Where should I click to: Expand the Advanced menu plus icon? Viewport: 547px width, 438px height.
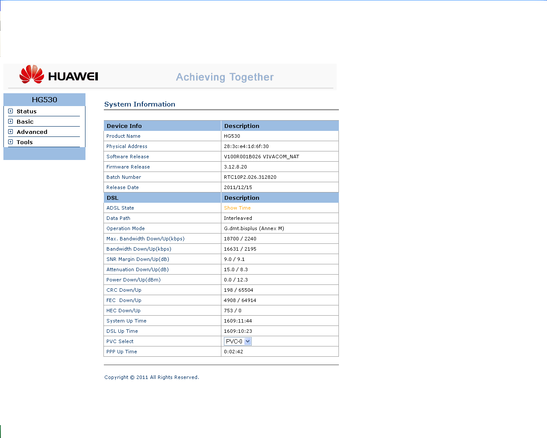pos(11,132)
